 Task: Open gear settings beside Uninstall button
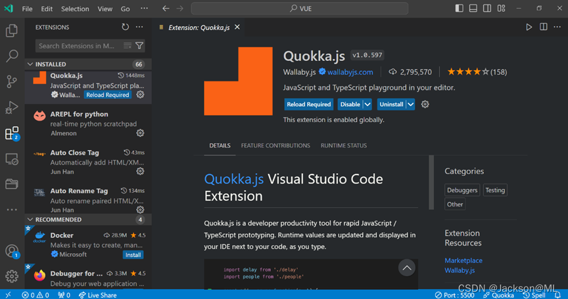[425, 104]
